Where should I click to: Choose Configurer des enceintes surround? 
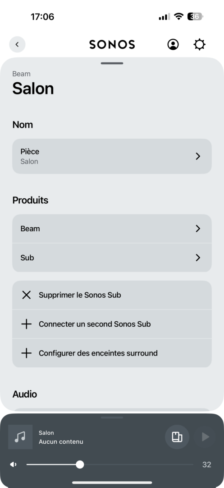click(112, 353)
